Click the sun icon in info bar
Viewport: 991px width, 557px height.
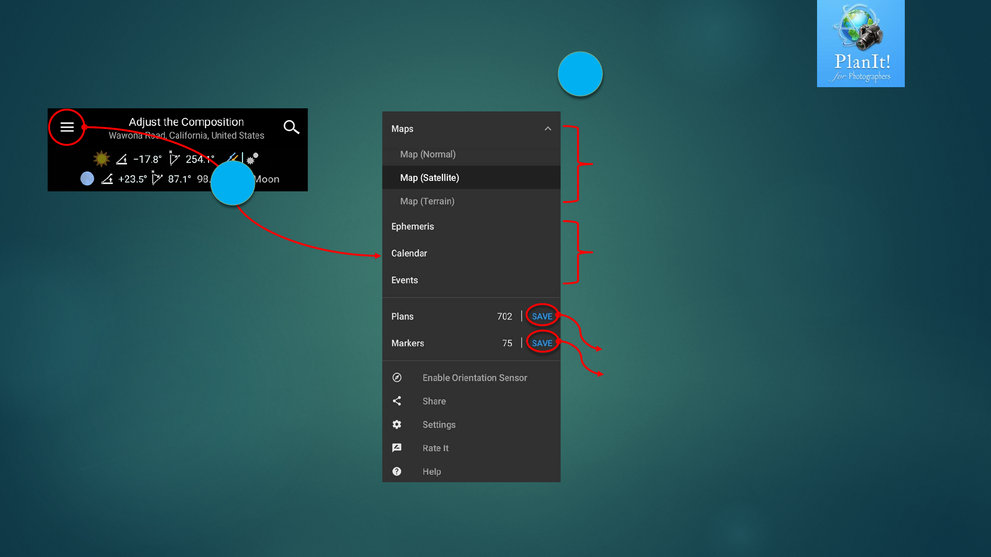pos(102,159)
